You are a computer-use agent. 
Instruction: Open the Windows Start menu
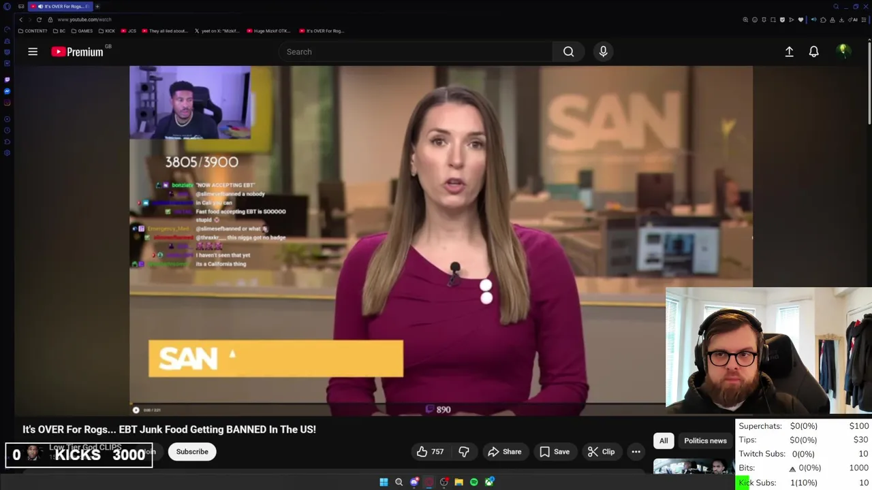click(x=384, y=482)
